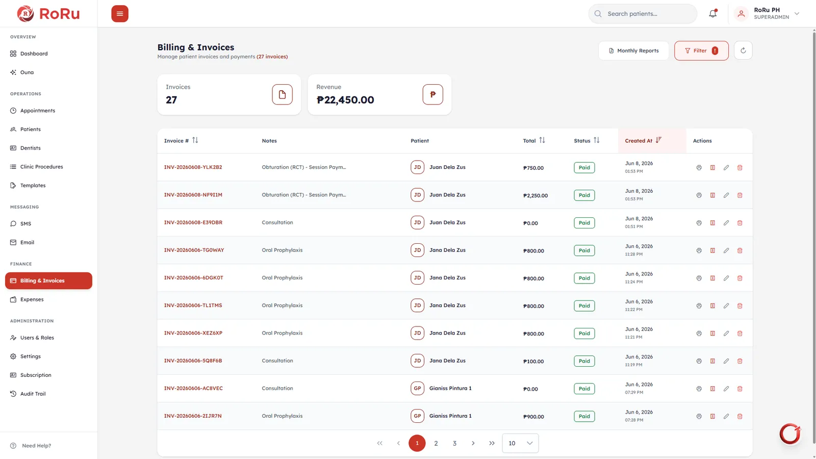Open Subscription page

tap(48, 375)
